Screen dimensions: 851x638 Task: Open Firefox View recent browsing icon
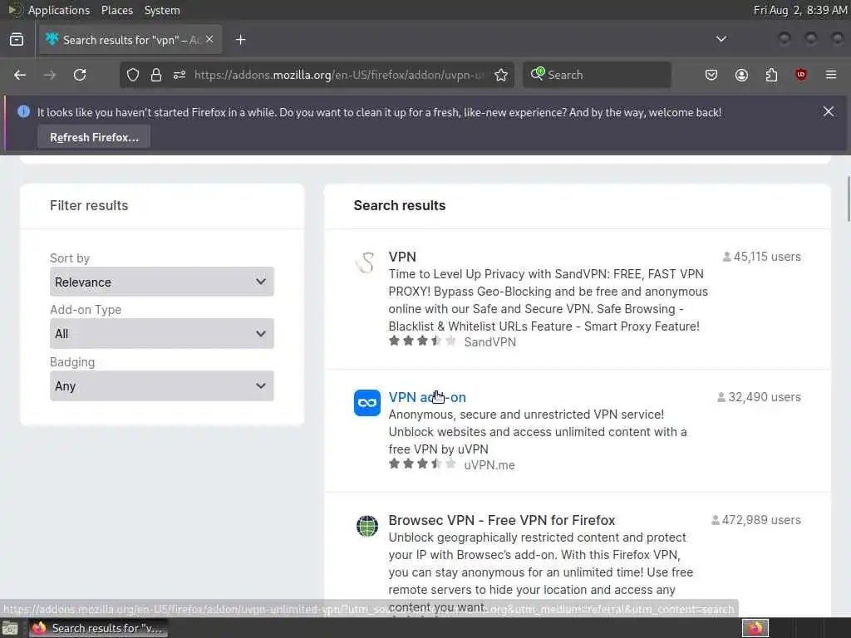coord(17,40)
